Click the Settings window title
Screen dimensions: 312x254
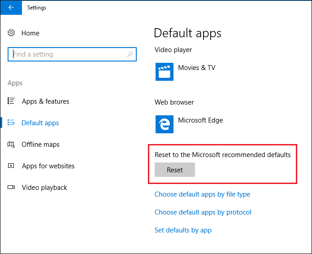pos(37,8)
